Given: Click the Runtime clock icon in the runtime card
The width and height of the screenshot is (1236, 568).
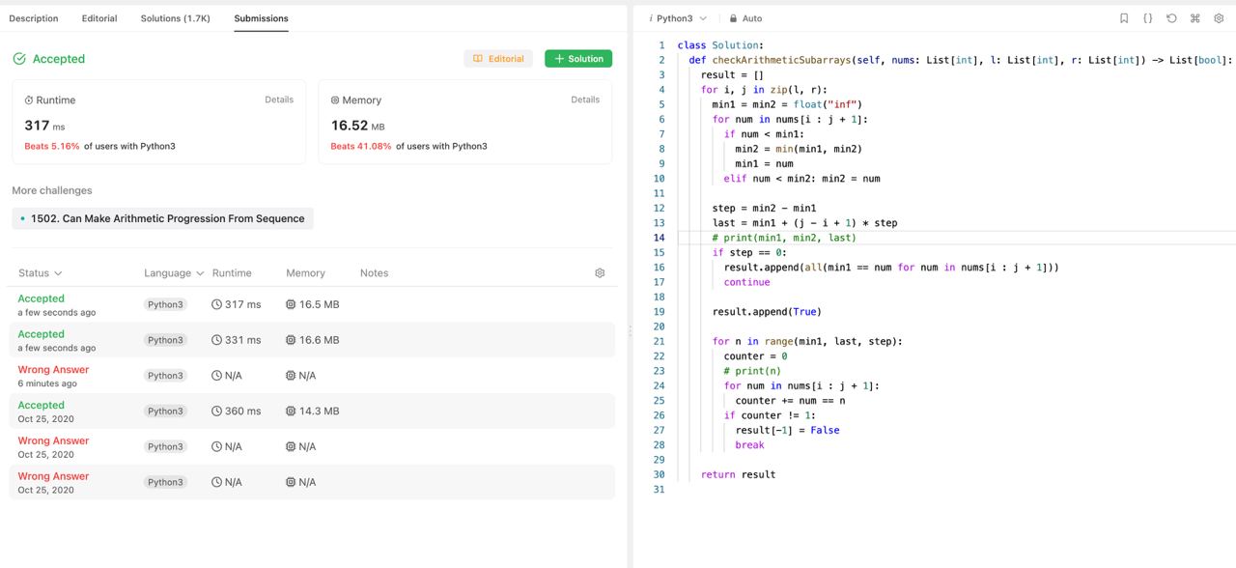Looking at the screenshot, I should [29, 100].
